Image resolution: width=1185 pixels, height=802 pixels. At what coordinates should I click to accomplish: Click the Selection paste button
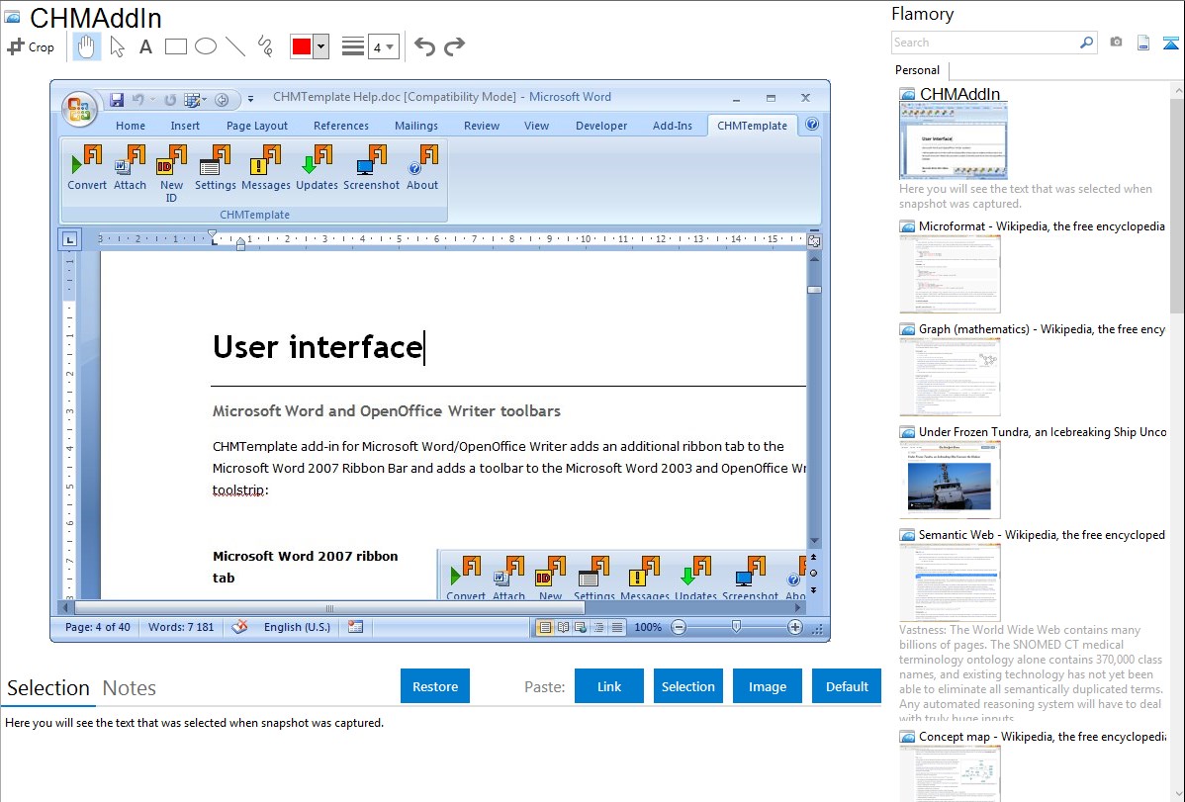(687, 686)
